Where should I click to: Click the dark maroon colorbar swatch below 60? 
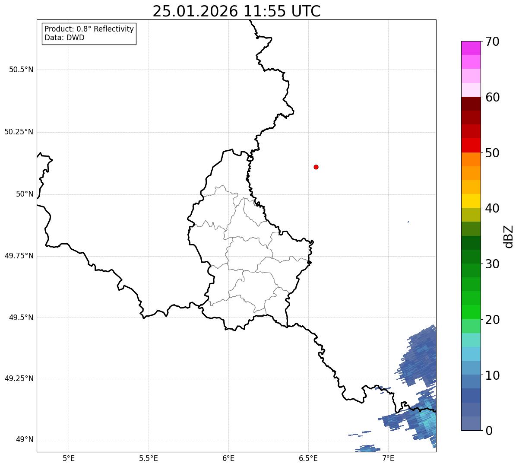(471, 104)
